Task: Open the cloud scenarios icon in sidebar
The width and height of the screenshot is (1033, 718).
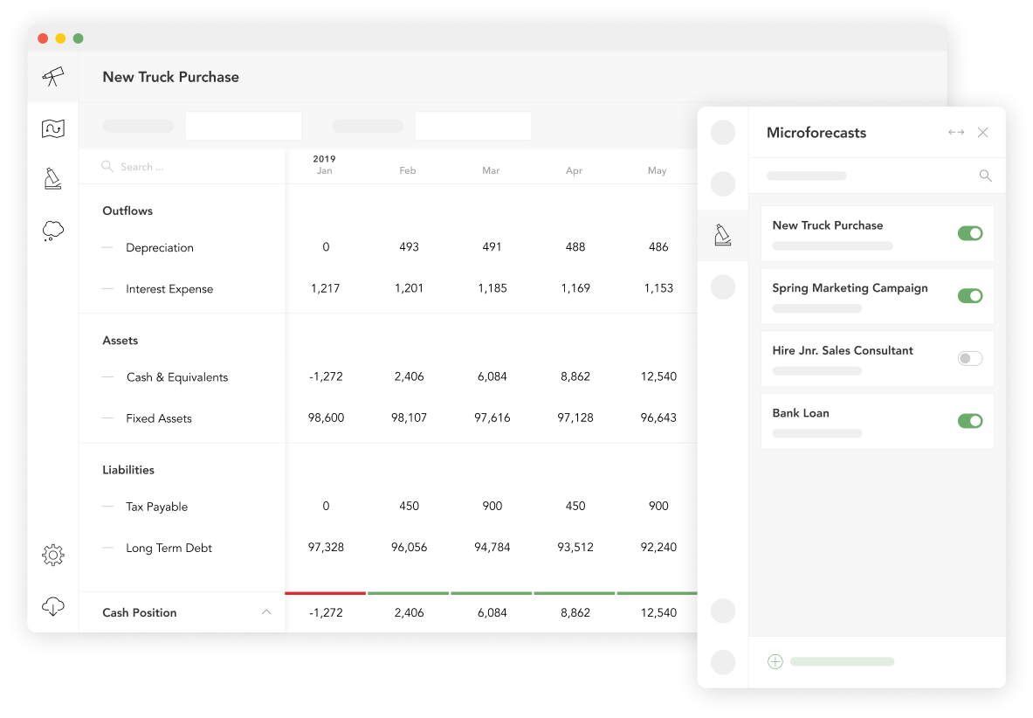Action: (x=52, y=229)
